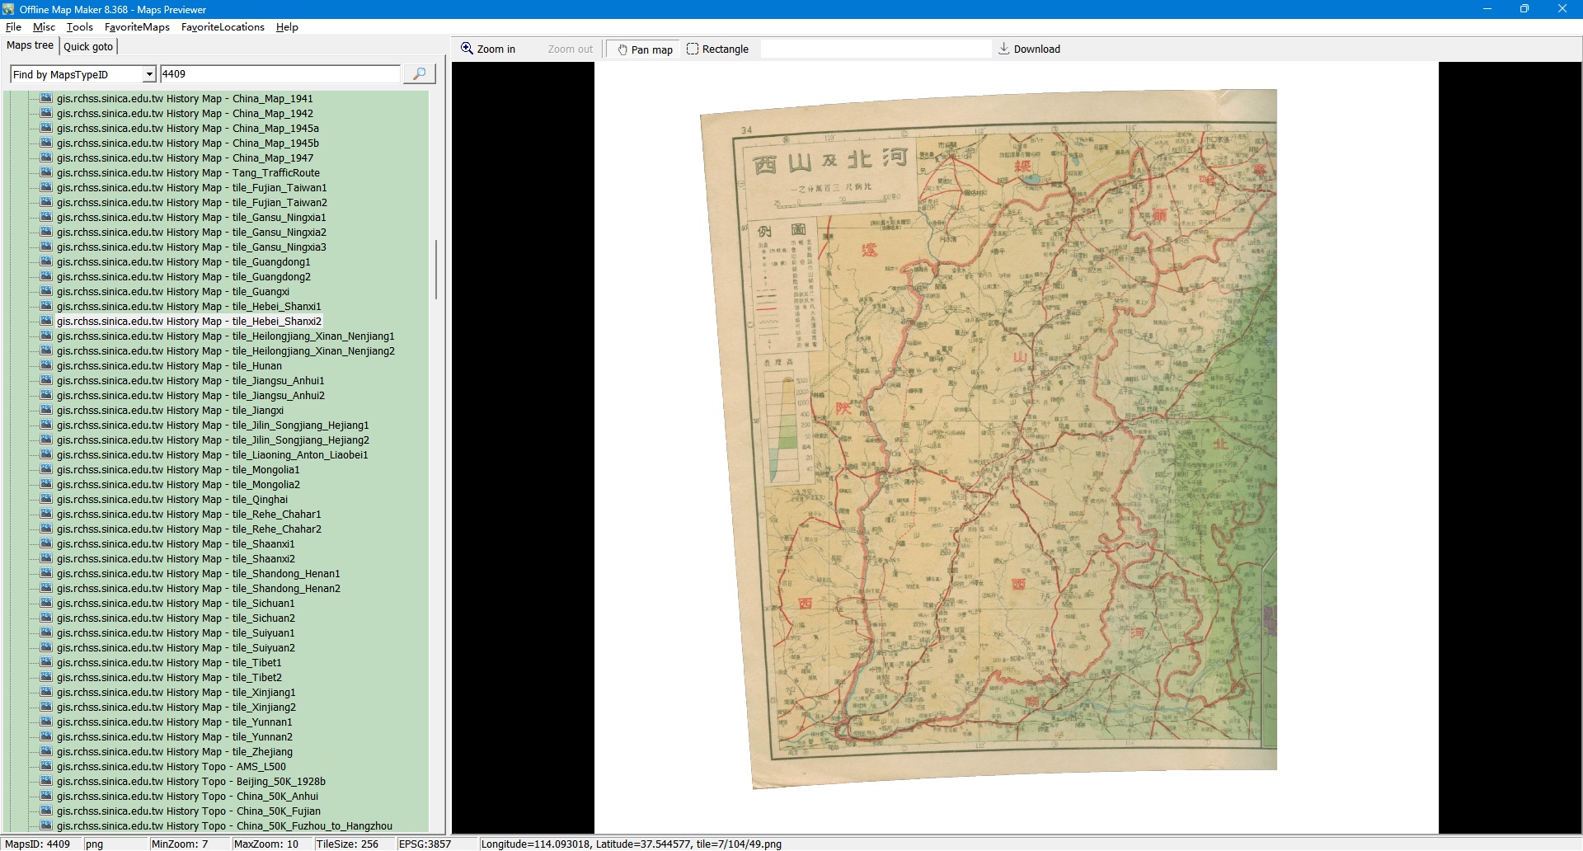1583x851 pixels.
Task: Click the map icon beside tile_Hunan entry
Action: 46,365
